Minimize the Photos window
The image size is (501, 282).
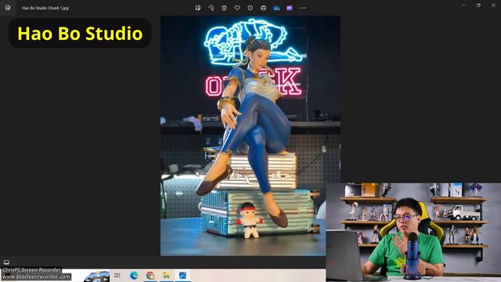(x=463, y=5)
